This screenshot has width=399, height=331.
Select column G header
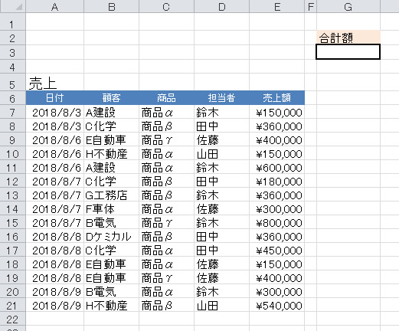point(348,6)
